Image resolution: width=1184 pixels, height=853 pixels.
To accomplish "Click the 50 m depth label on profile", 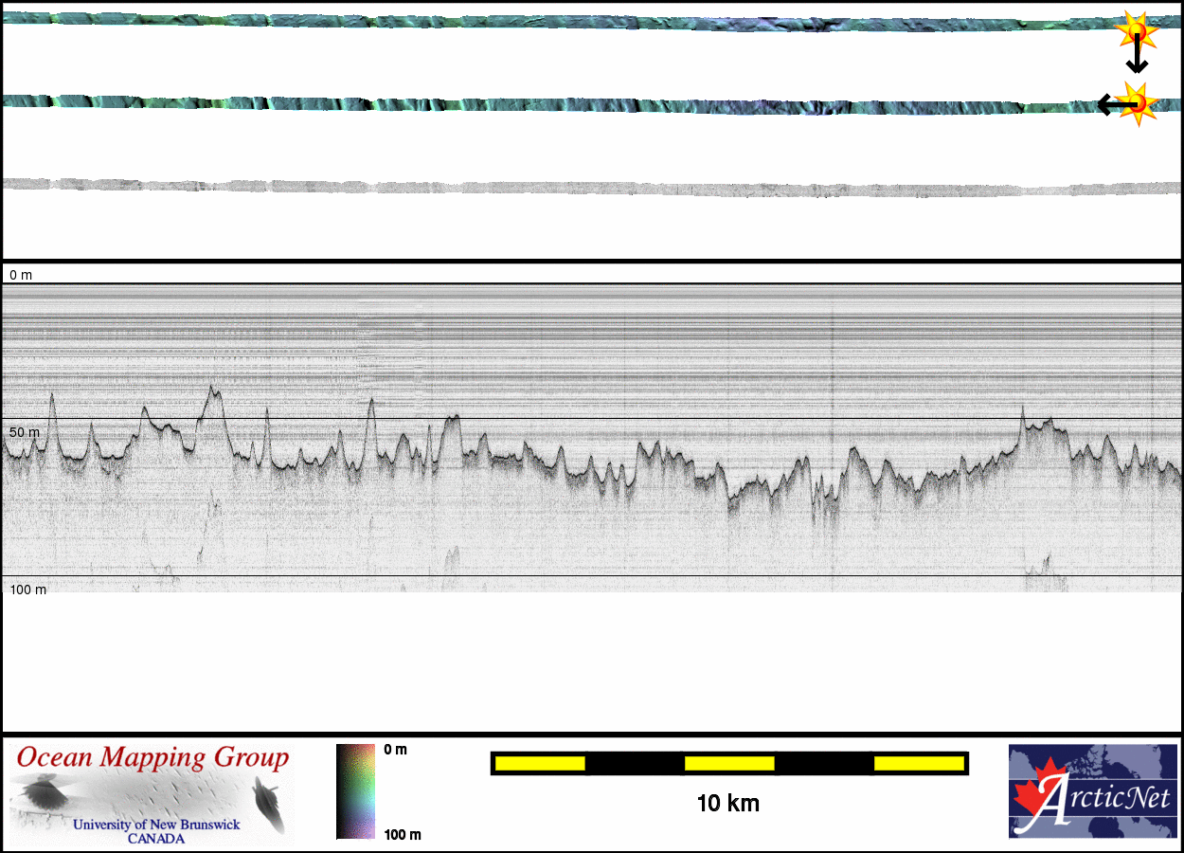I will click(x=25, y=432).
